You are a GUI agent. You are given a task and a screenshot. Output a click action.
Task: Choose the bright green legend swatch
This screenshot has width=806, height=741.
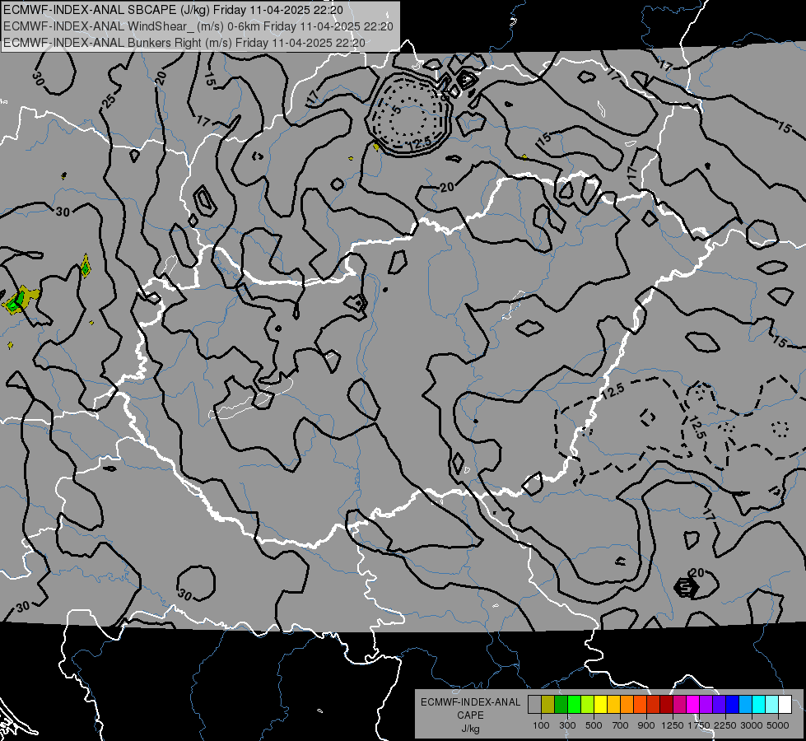click(574, 705)
